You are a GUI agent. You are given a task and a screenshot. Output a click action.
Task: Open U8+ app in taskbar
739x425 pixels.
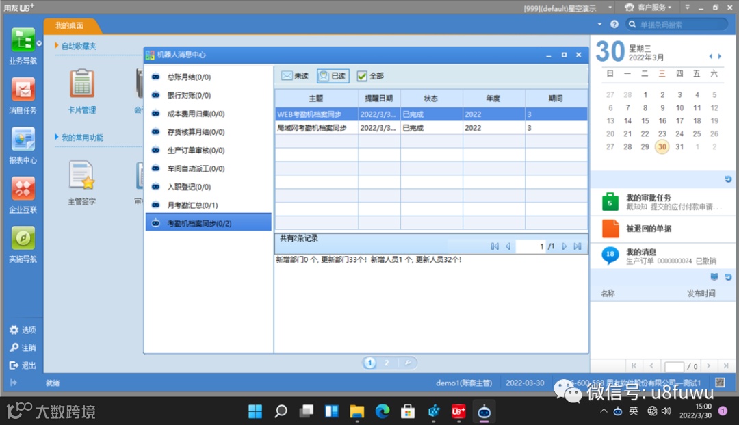[x=458, y=411]
